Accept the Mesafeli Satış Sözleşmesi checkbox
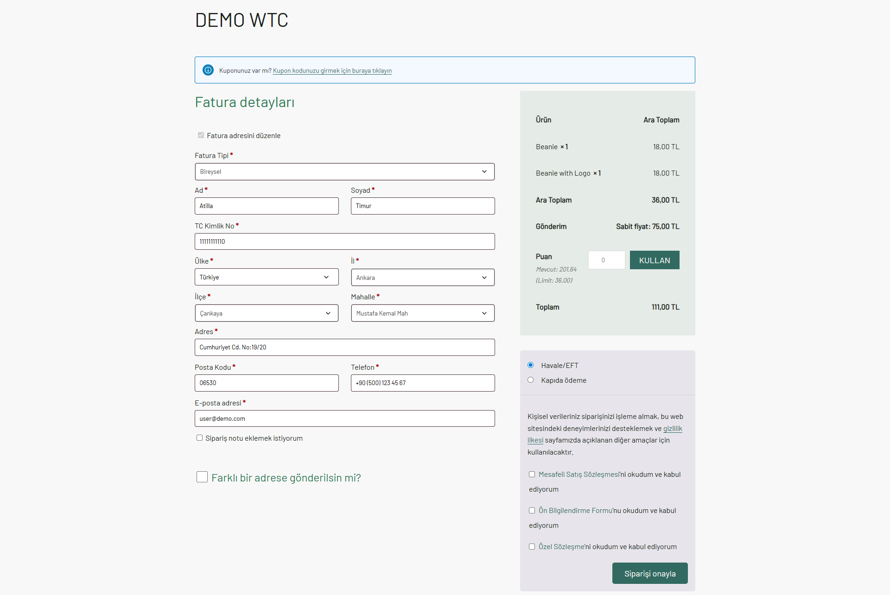The width and height of the screenshot is (890, 595). tap(532, 475)
